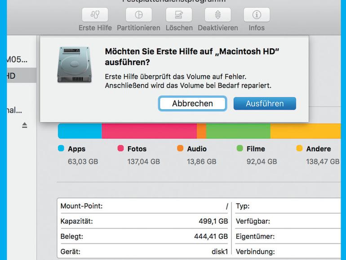Click the pink Fotos segment of storage bar
Screen dimensions: 346x260
tap(149, 131)
